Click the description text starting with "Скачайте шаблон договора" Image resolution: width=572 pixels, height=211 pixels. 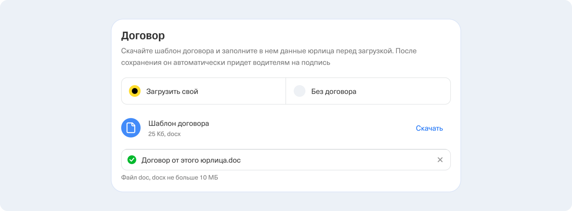click(x=269, y=51)
